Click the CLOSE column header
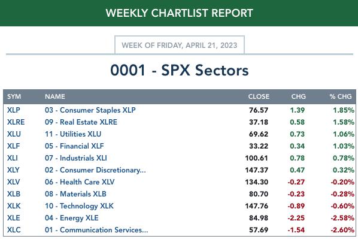358x239 pixels. tap(259, 96)
